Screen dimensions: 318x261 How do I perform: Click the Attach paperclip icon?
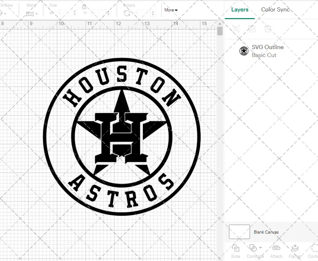pyautogui.click(x=276, y=248)
